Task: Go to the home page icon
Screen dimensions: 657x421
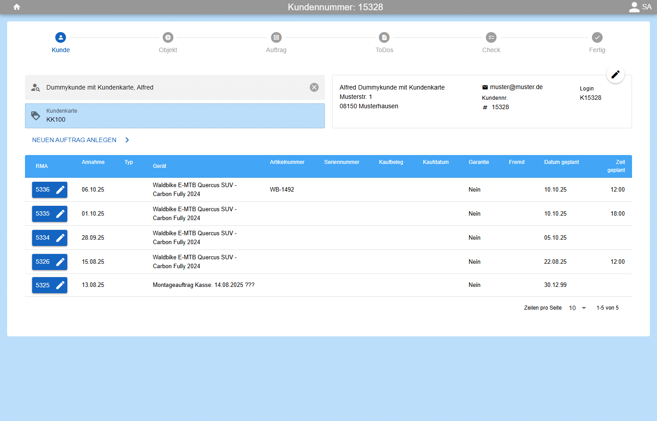Action: coord(17,7)
